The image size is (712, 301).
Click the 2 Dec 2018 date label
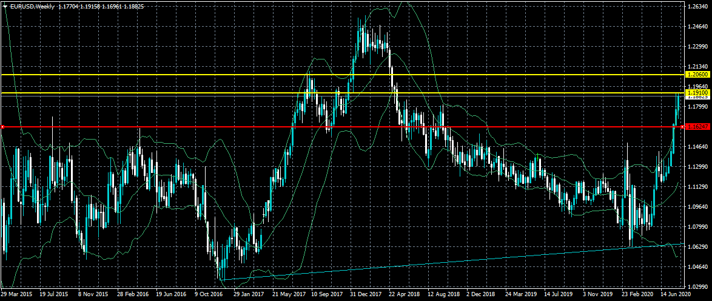coord(482,295)
